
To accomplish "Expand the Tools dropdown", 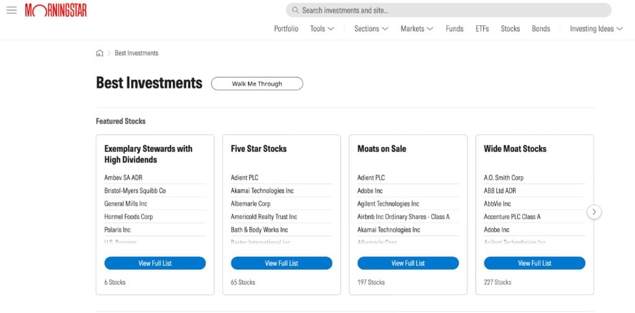I will (322, 29).
